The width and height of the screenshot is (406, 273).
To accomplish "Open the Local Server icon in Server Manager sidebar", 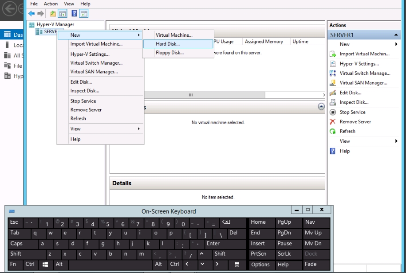I will click(7, 45).
